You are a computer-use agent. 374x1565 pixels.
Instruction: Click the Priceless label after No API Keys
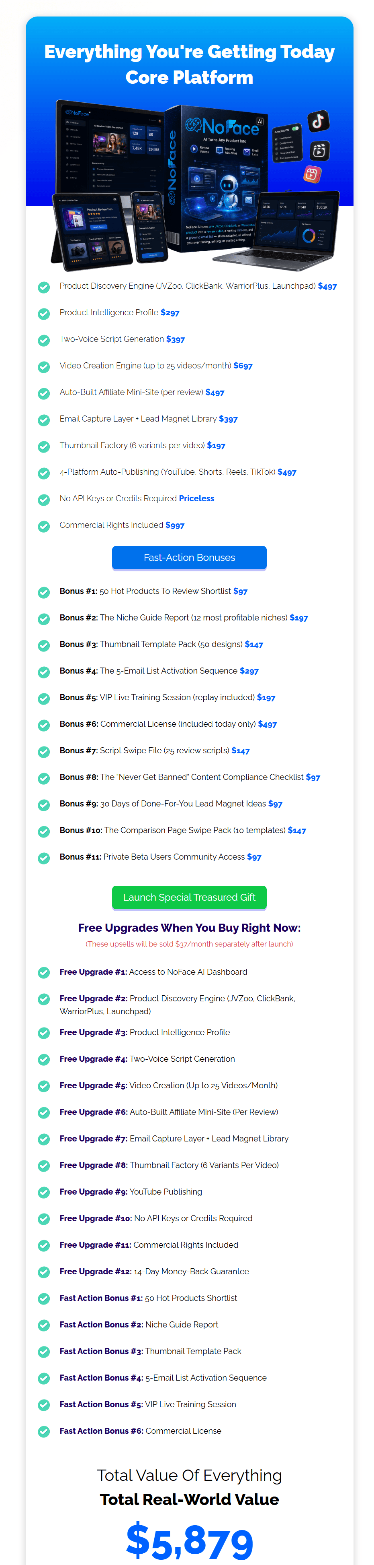coord(196,498)
